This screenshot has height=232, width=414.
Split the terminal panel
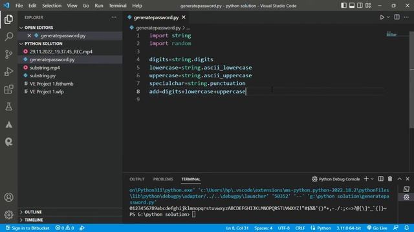[381, 179]
